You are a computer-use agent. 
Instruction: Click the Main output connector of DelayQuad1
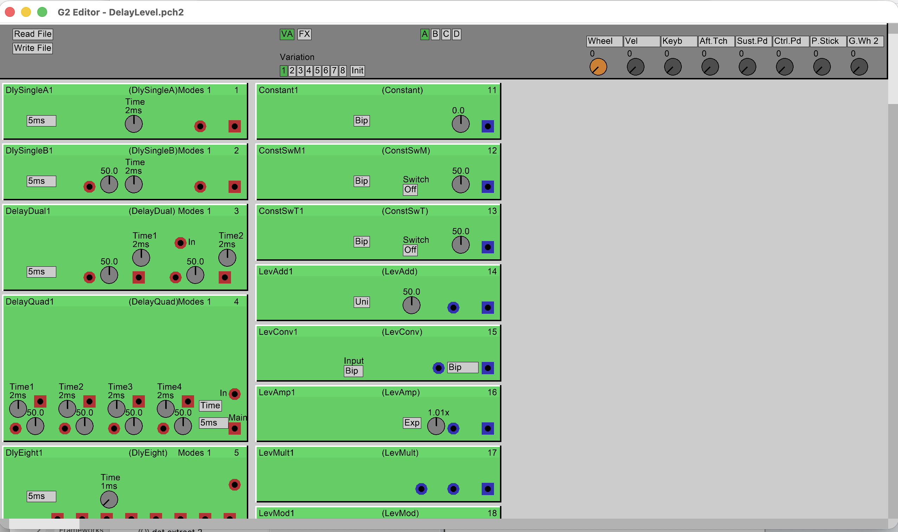[235, 428]
